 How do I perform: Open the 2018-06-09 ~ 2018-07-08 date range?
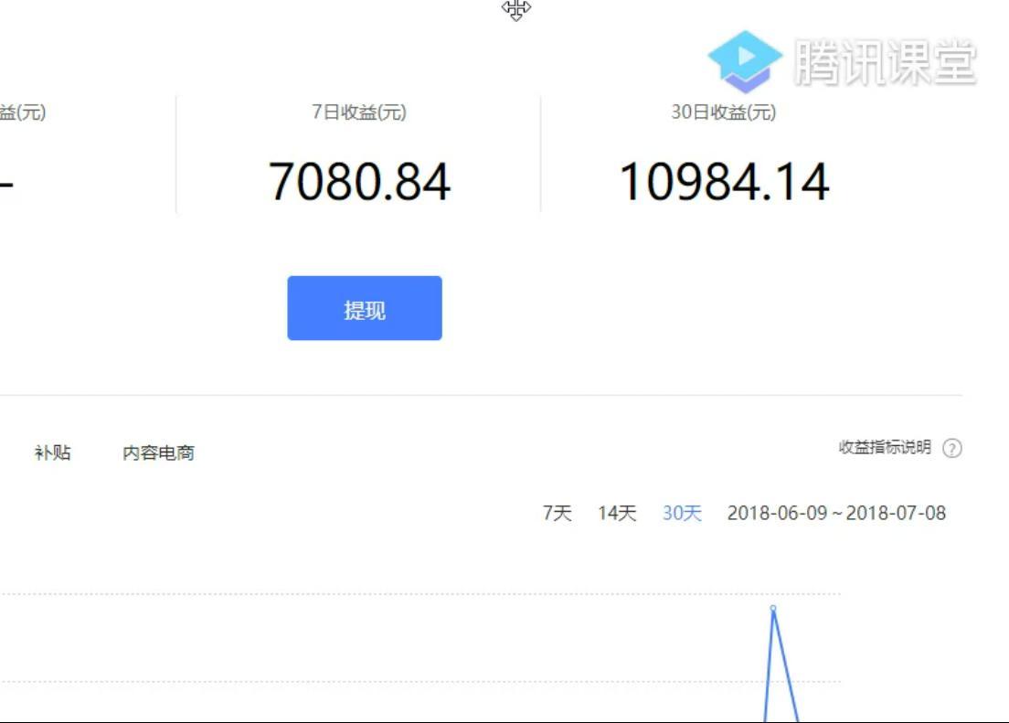(836, 514)
